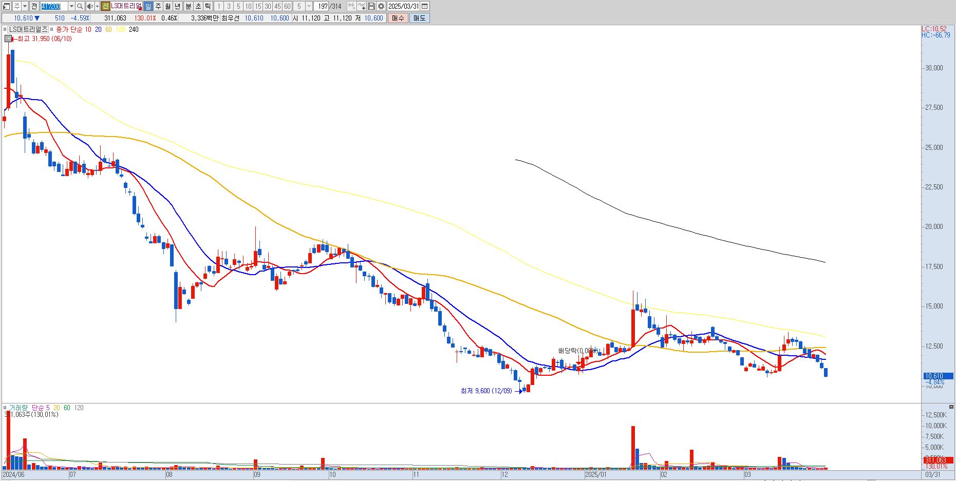Image resolution: width=956 pixels, height=481 pixels.
Task: Click the speaker sound icon in toolbar
Action: (90, 6)
